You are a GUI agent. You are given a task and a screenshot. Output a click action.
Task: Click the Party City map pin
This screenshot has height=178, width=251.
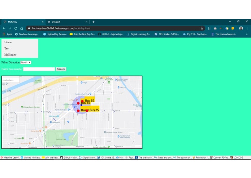coord(118,87)
